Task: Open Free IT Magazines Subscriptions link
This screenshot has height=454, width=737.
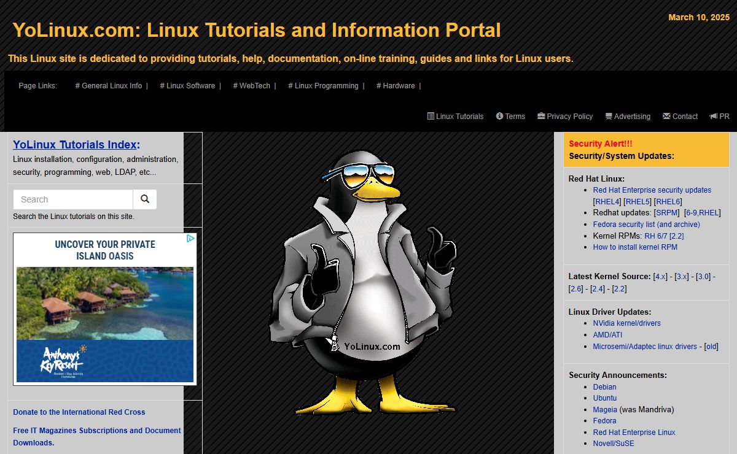Action: pos(97,436)
